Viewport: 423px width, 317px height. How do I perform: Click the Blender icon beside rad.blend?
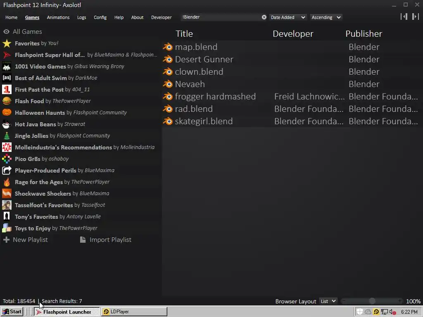[168, 109]
